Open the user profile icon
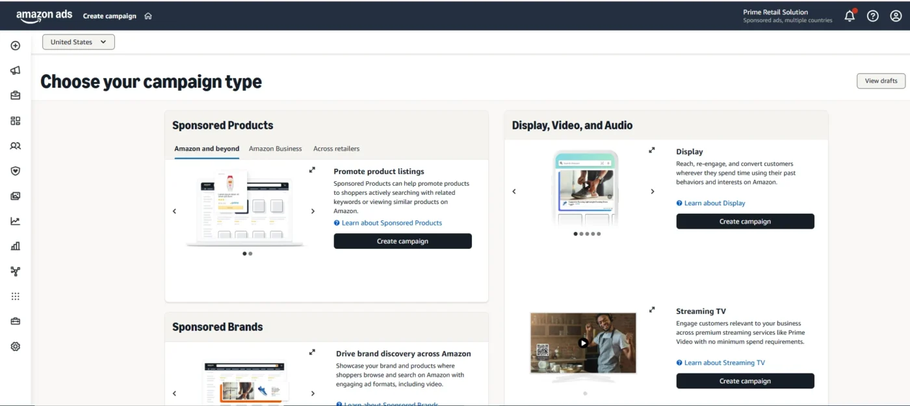 pyautogui.click(x=896, y=16)
